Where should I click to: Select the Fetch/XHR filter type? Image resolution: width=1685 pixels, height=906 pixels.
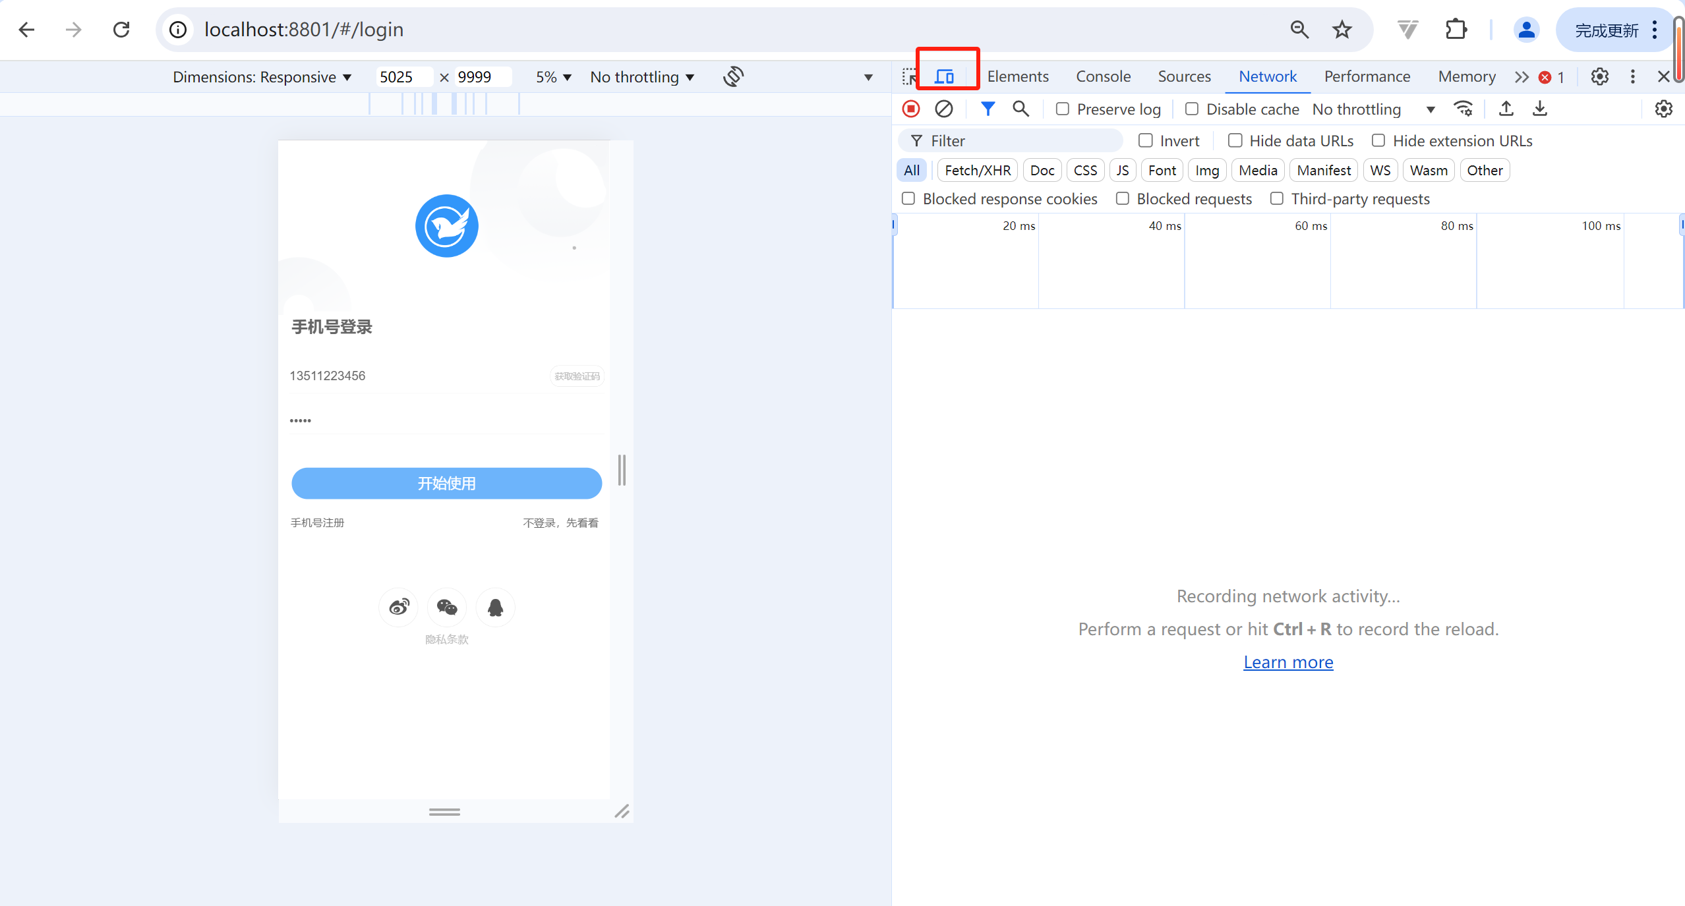click(x=977, y=170)
